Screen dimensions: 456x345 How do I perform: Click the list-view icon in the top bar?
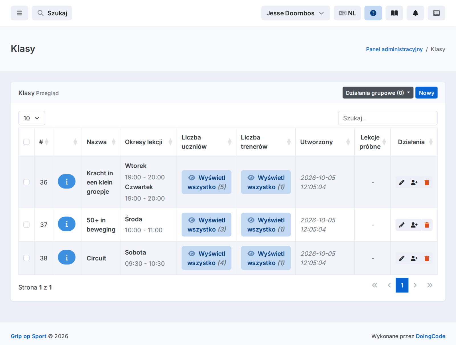point(436,13)
